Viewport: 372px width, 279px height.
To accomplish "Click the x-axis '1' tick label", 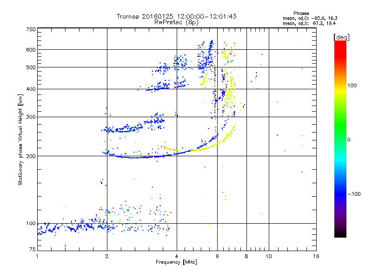I will pyautogui.click(x=37, y=256).
